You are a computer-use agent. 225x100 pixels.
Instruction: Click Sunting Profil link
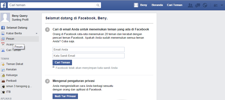[20, 20]
